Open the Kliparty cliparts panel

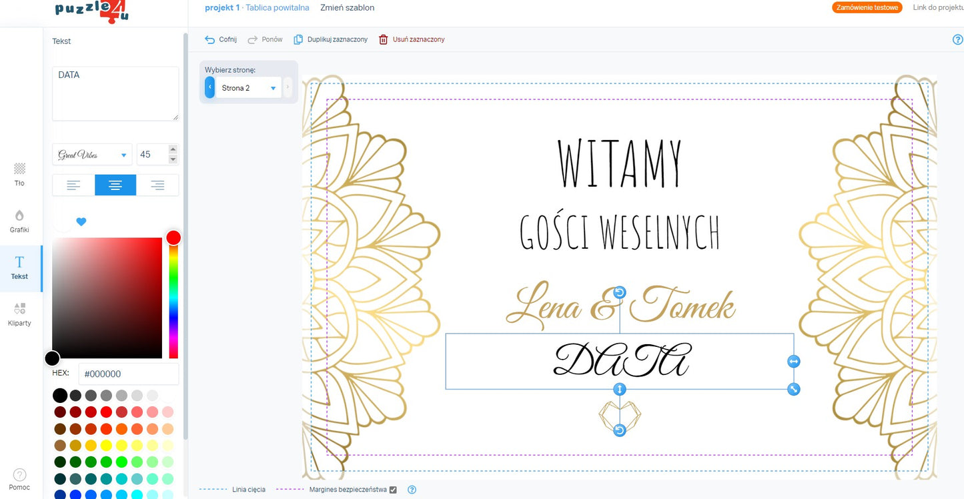pyautogui.click(x=19, y=314)
